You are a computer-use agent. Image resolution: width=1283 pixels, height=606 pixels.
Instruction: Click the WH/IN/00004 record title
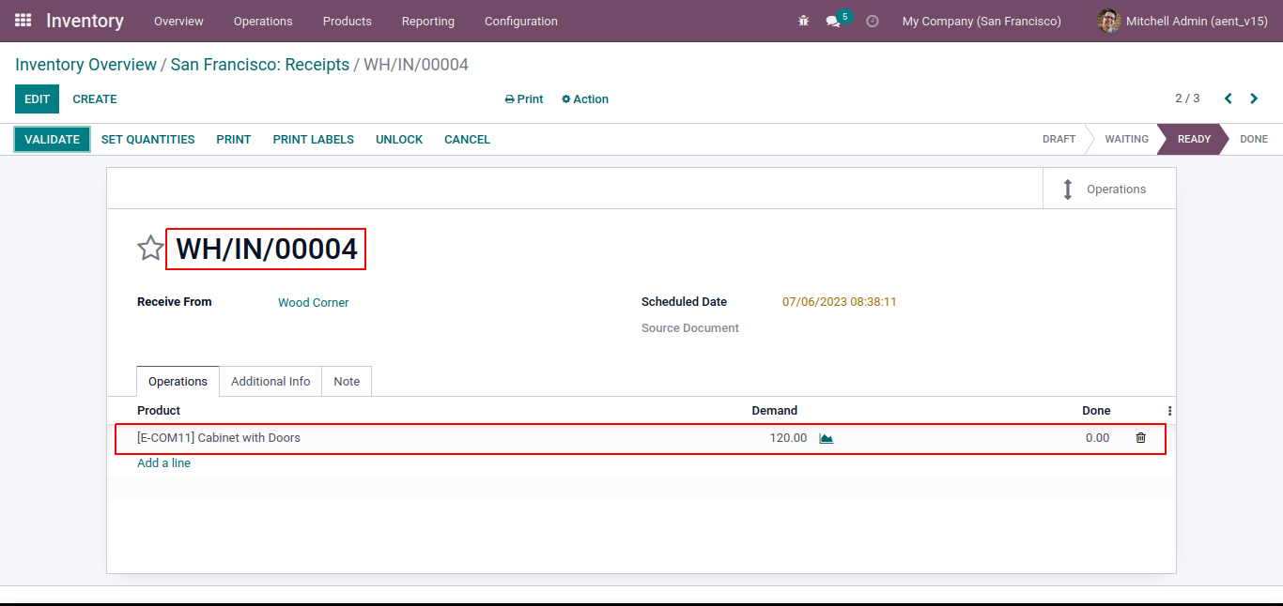267,249
